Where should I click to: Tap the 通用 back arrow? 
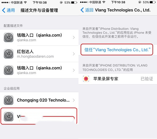point(4,10)
